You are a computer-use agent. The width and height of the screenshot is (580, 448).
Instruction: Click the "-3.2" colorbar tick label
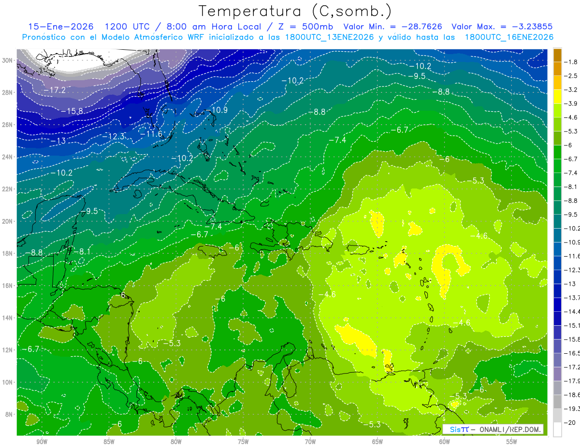[571, 90]
